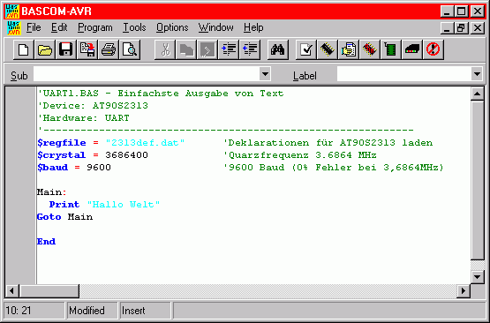This screenshot has width=490, height=323.
Task: Click the vertical scrollbar thumb
Action: point(477,180)
